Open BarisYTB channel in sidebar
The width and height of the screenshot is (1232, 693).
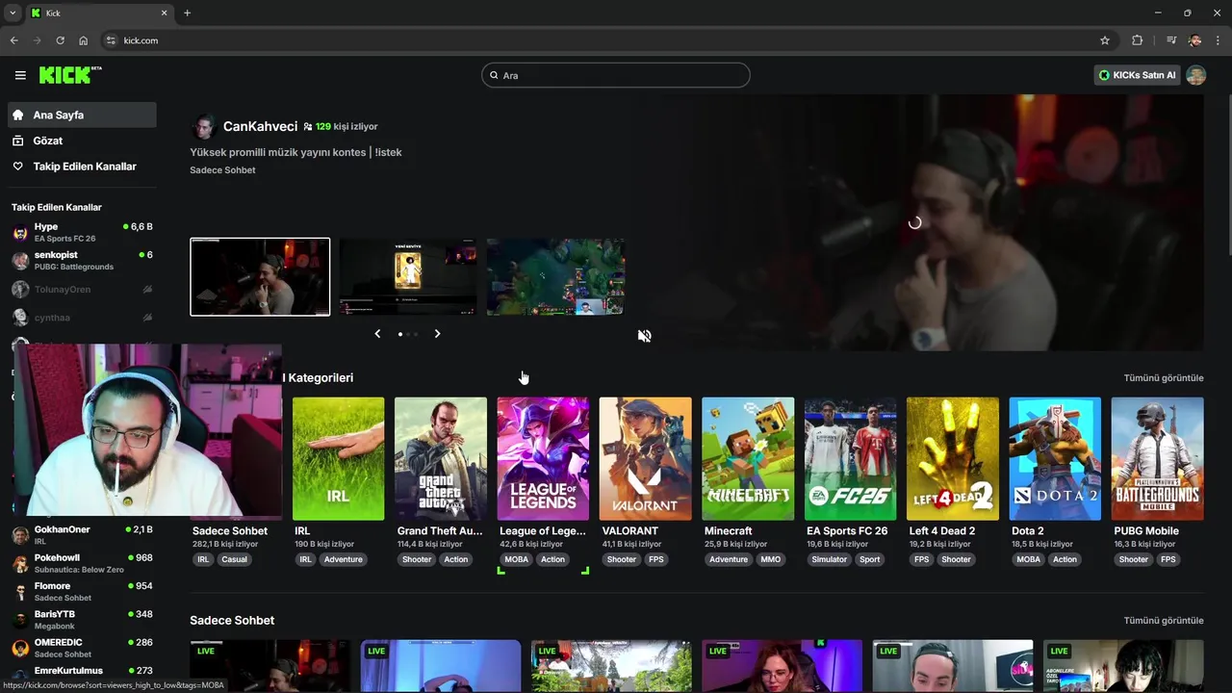tap(81, 619)
